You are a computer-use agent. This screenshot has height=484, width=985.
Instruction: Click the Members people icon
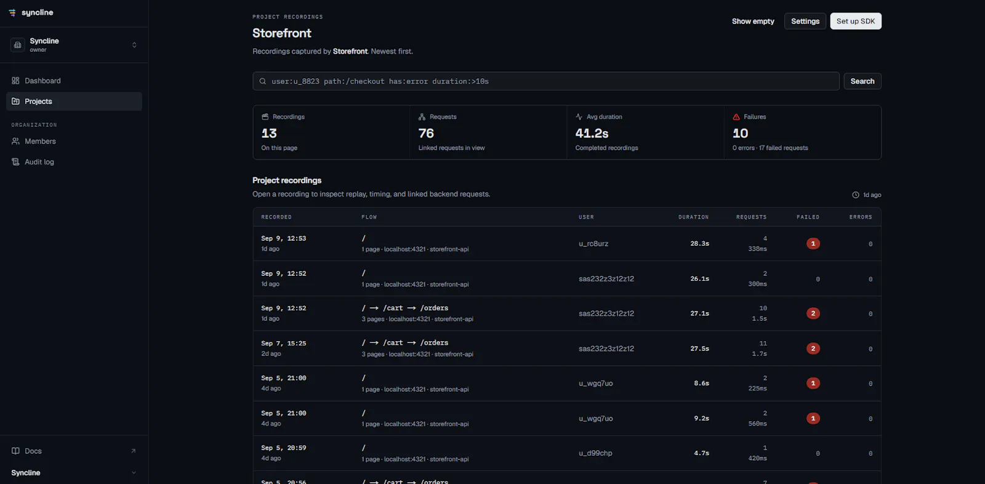(x=16, y=141)
